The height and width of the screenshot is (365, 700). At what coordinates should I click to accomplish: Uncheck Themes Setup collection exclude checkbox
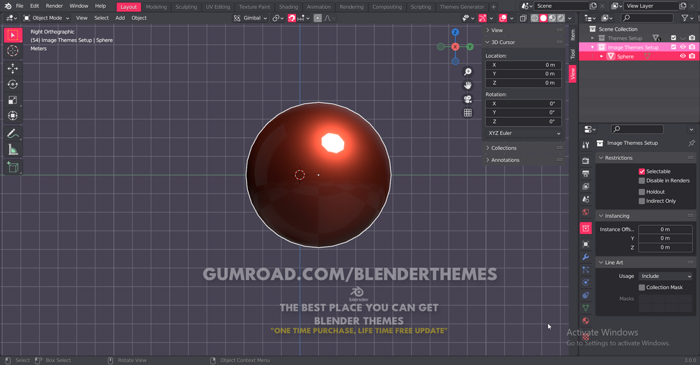coord(674,38)
